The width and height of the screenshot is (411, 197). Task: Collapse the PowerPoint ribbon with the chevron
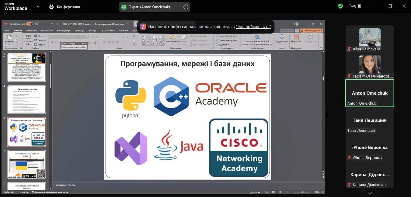(321, 47)
